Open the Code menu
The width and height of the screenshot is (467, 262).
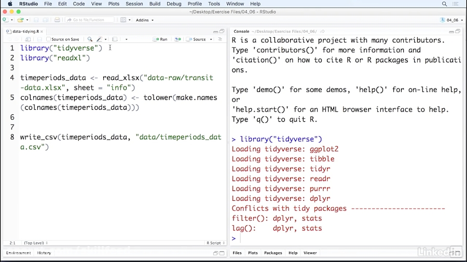(79, 4)
